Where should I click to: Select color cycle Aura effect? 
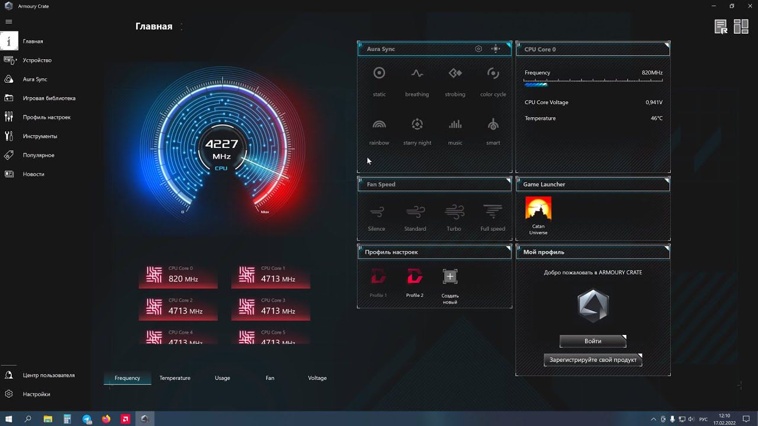(493, 81)
